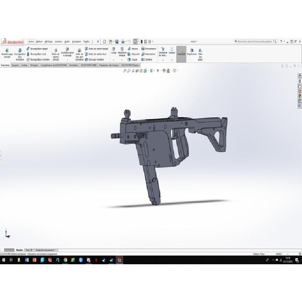Switch to the Esquisse tab
Viewport: 302px width, 302px height.
(15, 65)
